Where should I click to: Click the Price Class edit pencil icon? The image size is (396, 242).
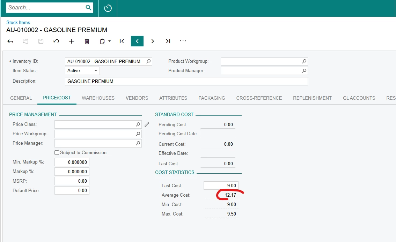click(x=147, y=124)
